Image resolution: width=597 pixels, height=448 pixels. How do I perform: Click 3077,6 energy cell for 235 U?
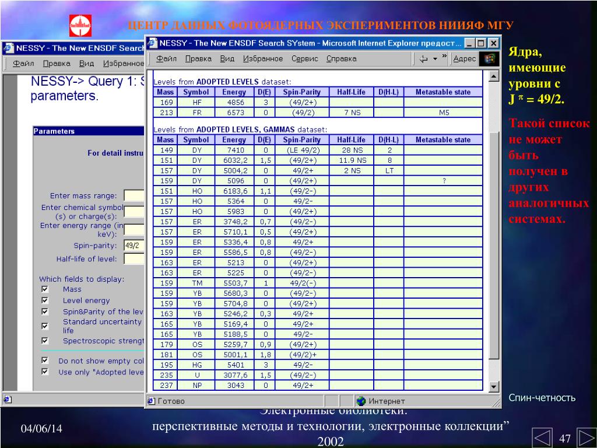[x=234, y=375]
